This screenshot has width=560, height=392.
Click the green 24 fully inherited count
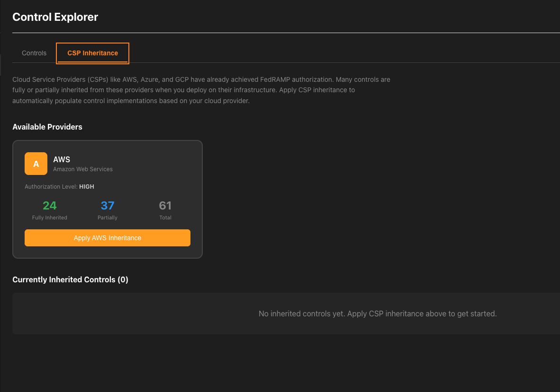[50, 206]
